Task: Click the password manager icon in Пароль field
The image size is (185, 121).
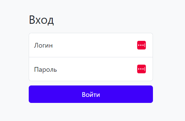Action: 142,69
